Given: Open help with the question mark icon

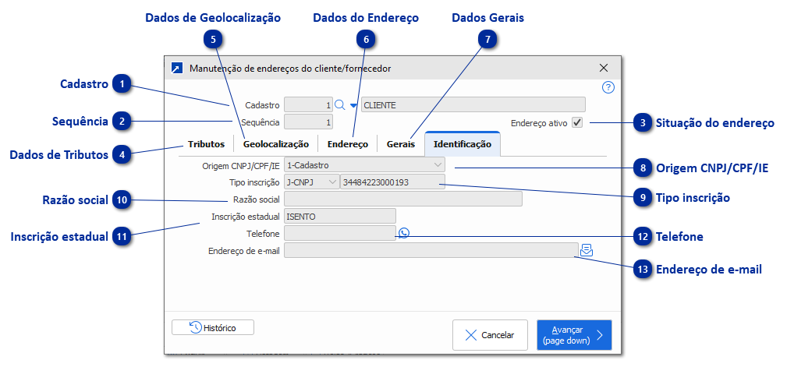Looking at the screenshot, I should tap(608, 88).
